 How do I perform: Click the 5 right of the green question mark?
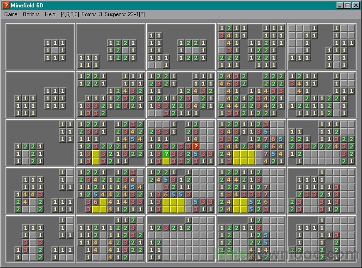[196, 154]
